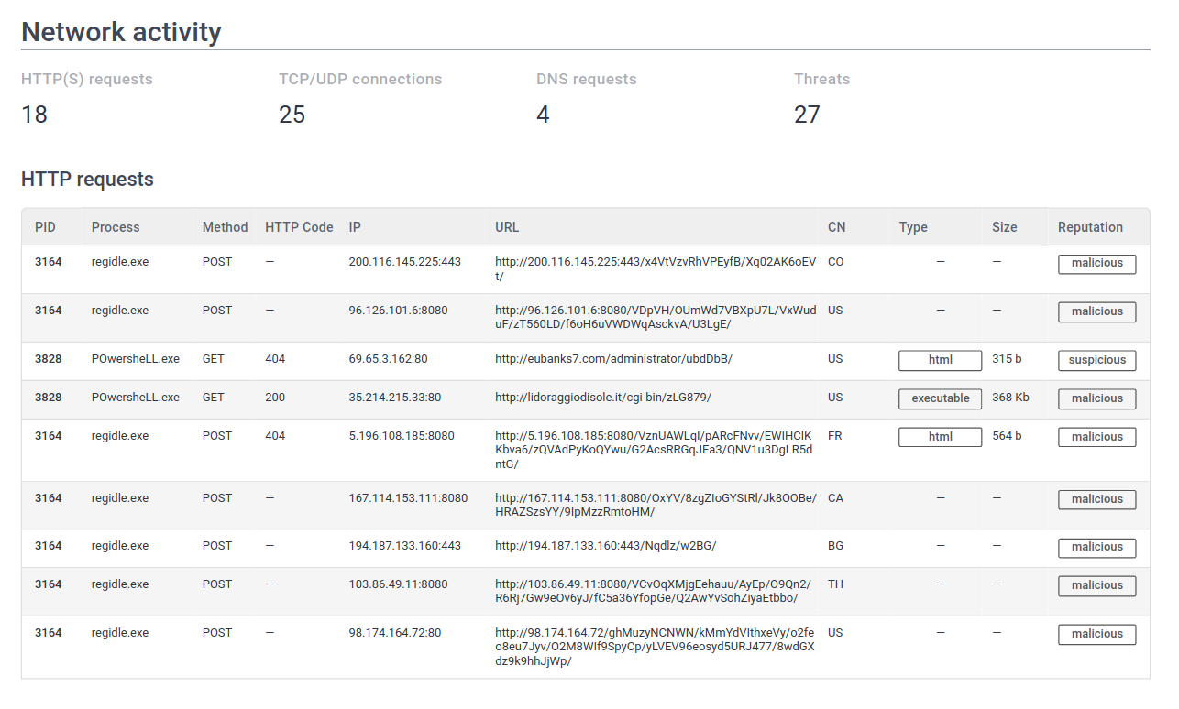This screenshot has height=709, width=1179.
Task: Click the Network activity heading
Action: coord(121,32)
